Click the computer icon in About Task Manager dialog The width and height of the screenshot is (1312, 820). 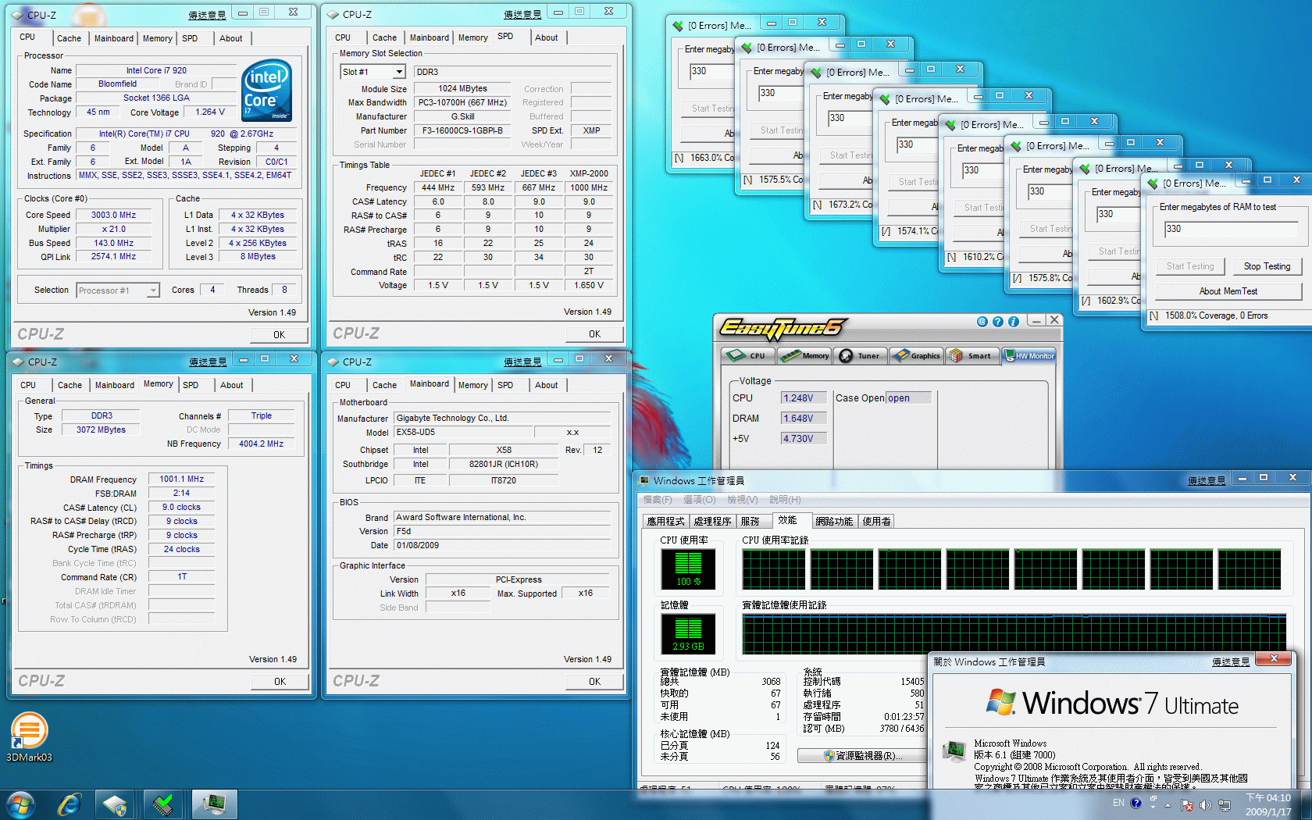pos(954,751)
